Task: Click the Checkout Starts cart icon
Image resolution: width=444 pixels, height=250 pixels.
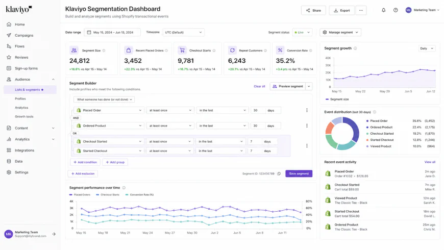Action: coord(182,51)
